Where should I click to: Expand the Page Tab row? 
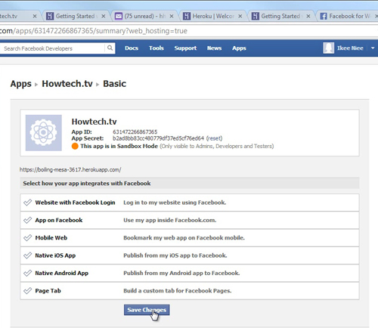point(190,291)
